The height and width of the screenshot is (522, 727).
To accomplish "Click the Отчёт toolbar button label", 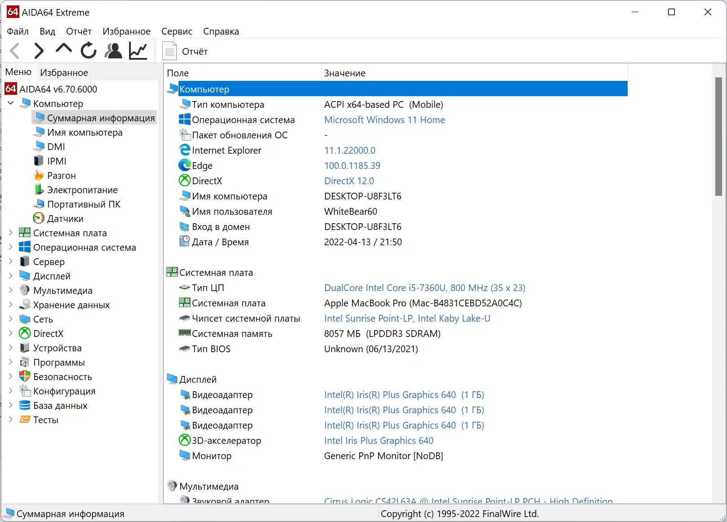I will coord(195,52).
